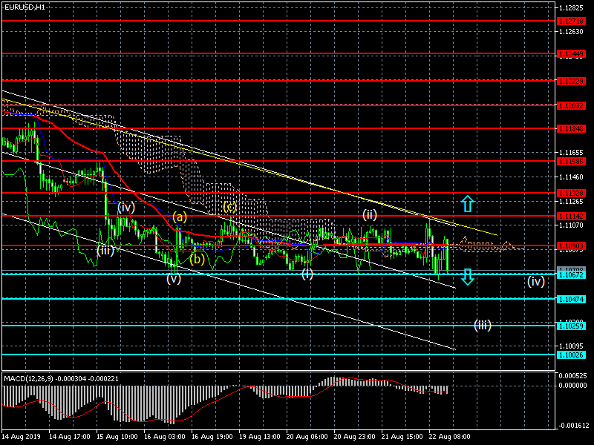Click the white (v) wave label
Viewport: 594px width, 445px height.
coord(174,279)
